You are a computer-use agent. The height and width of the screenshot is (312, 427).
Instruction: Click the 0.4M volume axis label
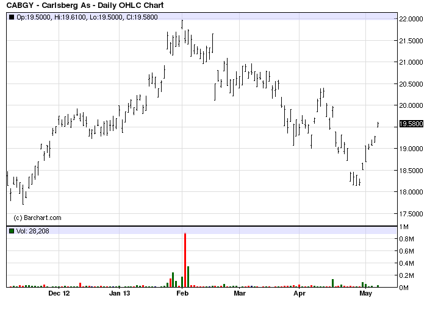click(407, 263)
